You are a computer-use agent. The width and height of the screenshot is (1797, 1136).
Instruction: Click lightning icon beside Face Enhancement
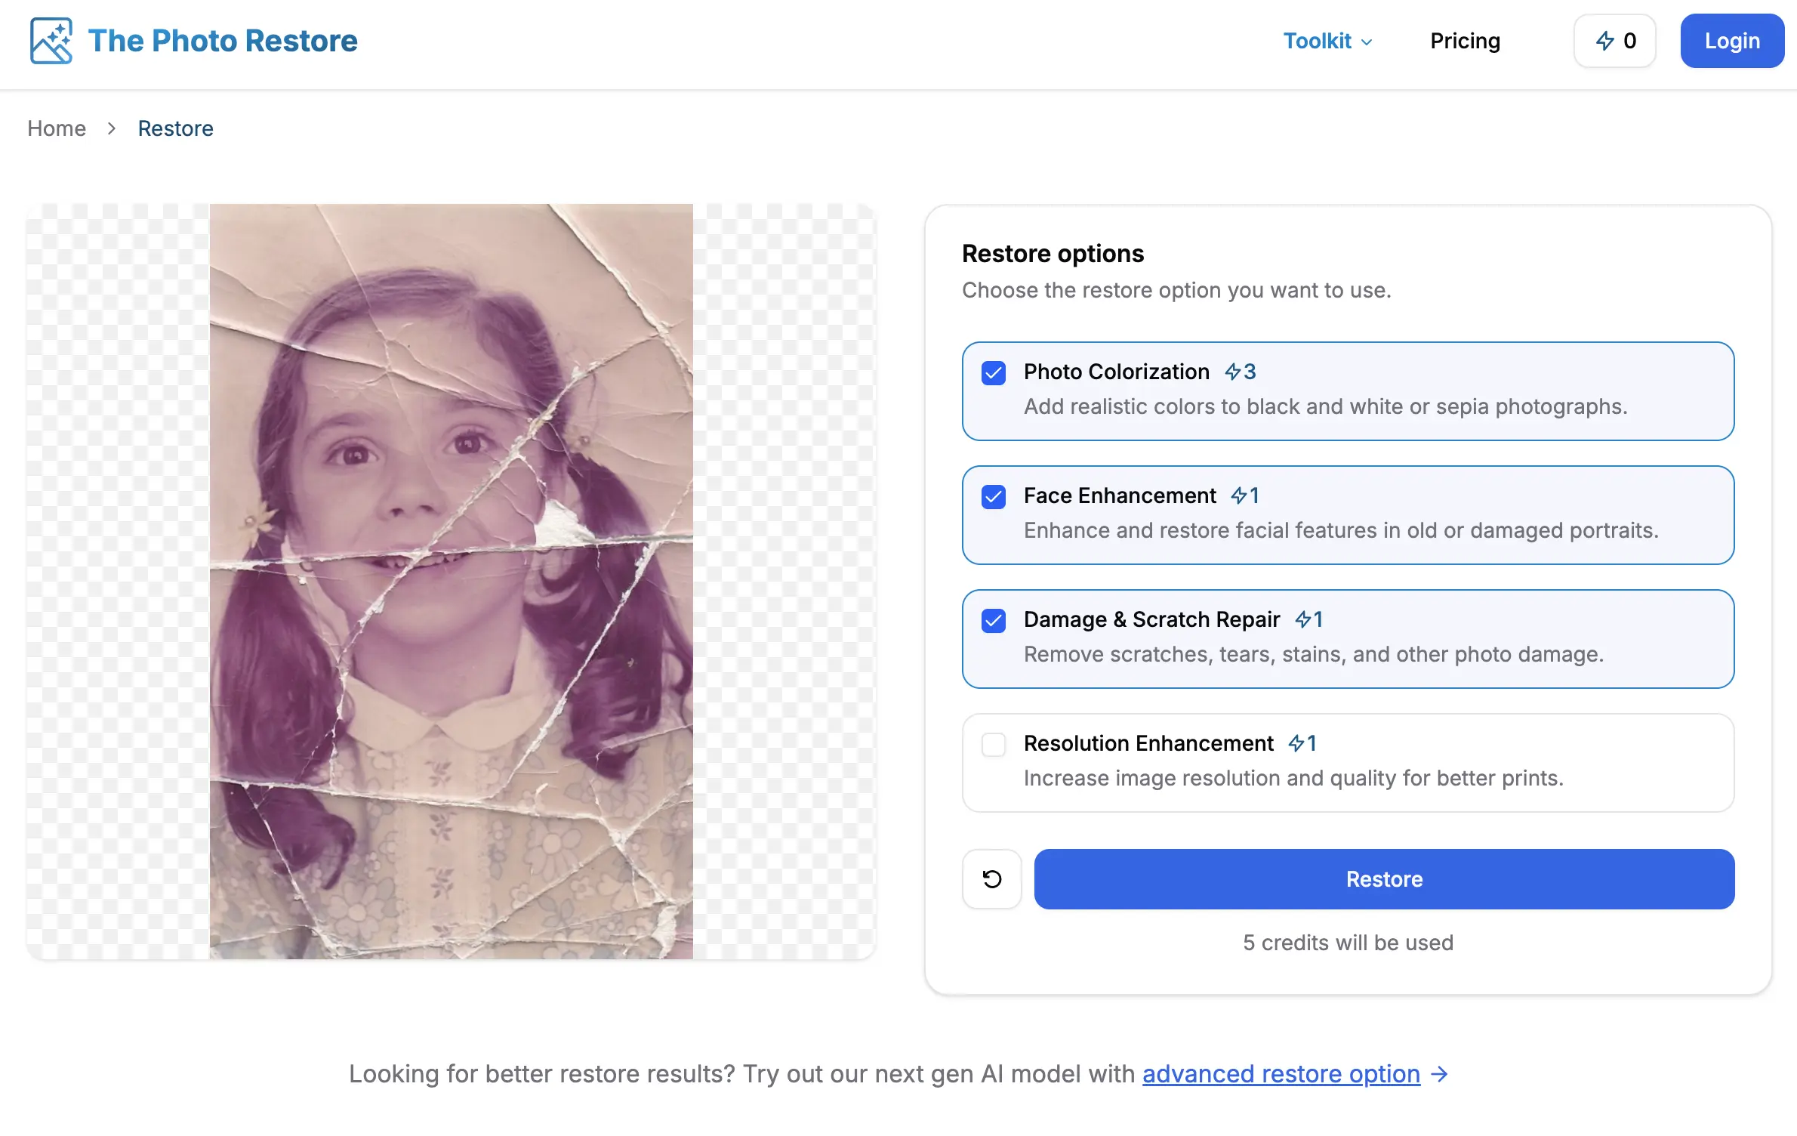point(1239,495)
